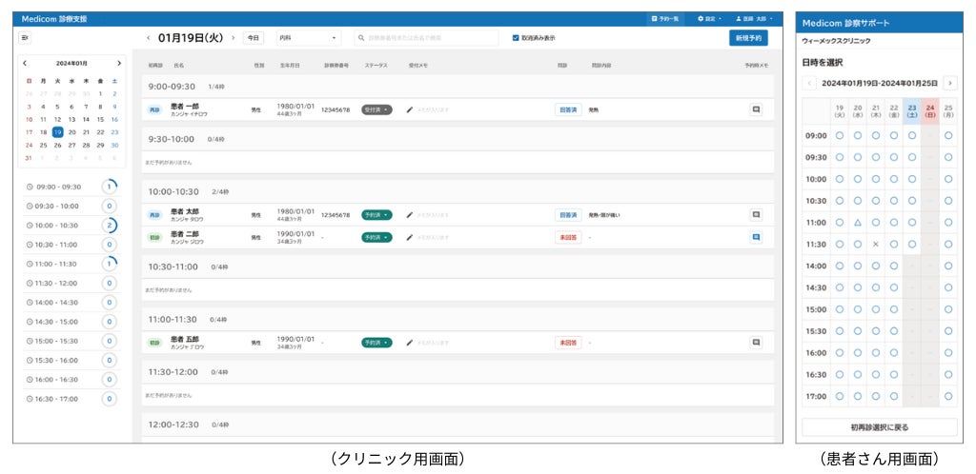Click the 新規予約 button
The width and height of the screenshot is (976, 474).
click(748, 38)
